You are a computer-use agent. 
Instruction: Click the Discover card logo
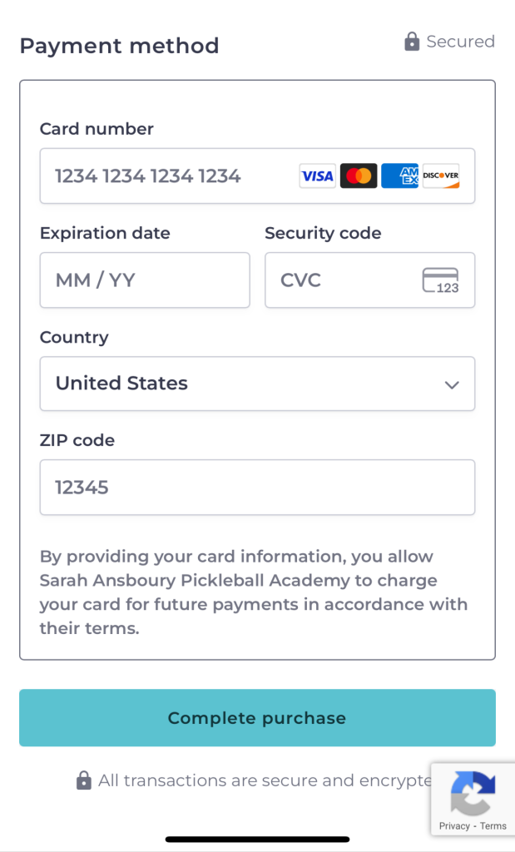point(441,176)
